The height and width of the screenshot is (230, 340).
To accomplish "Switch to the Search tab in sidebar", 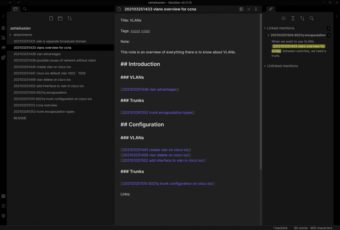I will coord(25,9).
